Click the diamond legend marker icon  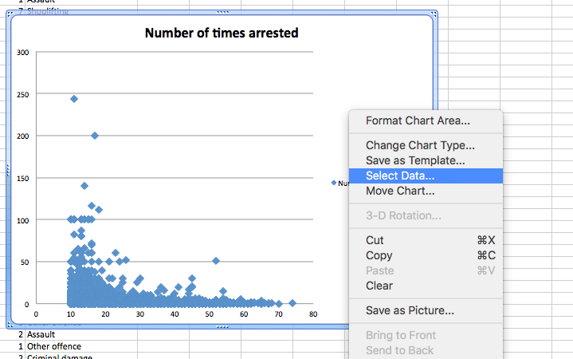[x=334, y=183]
